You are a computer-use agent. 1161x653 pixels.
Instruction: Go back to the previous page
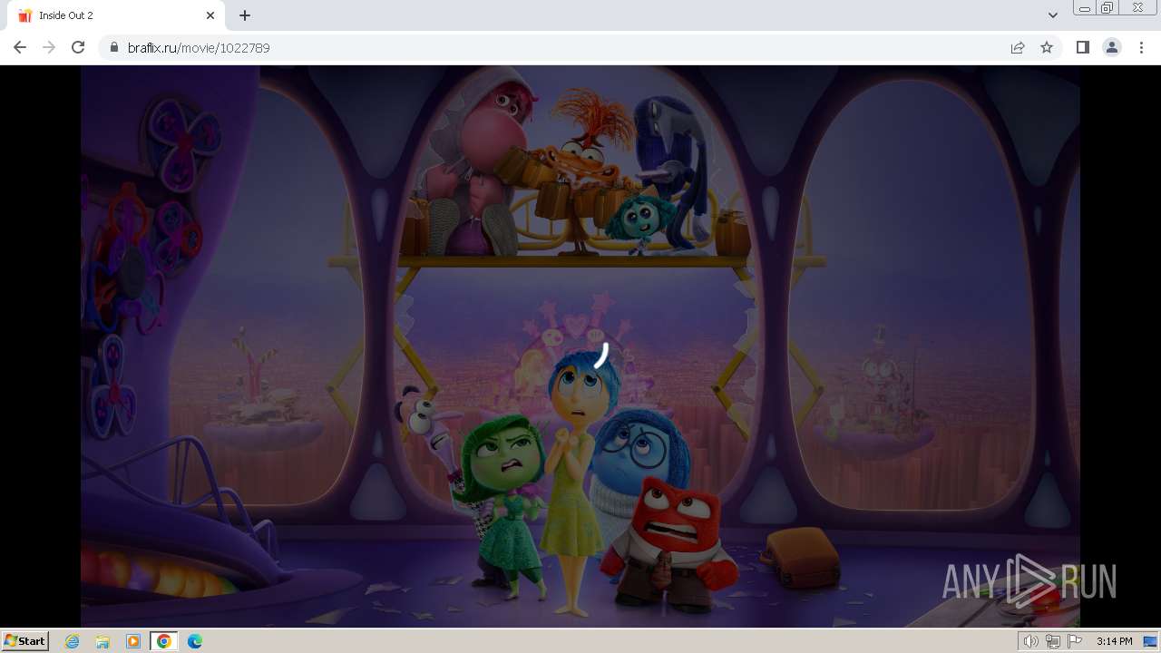tap(20, 47)
